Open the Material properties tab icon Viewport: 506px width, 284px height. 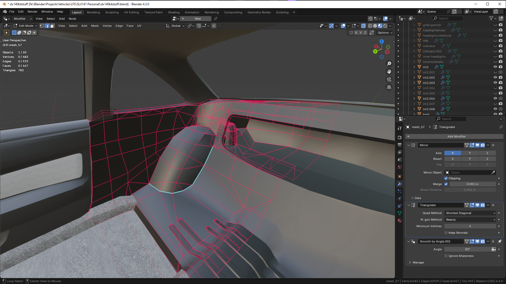point(400,221)
